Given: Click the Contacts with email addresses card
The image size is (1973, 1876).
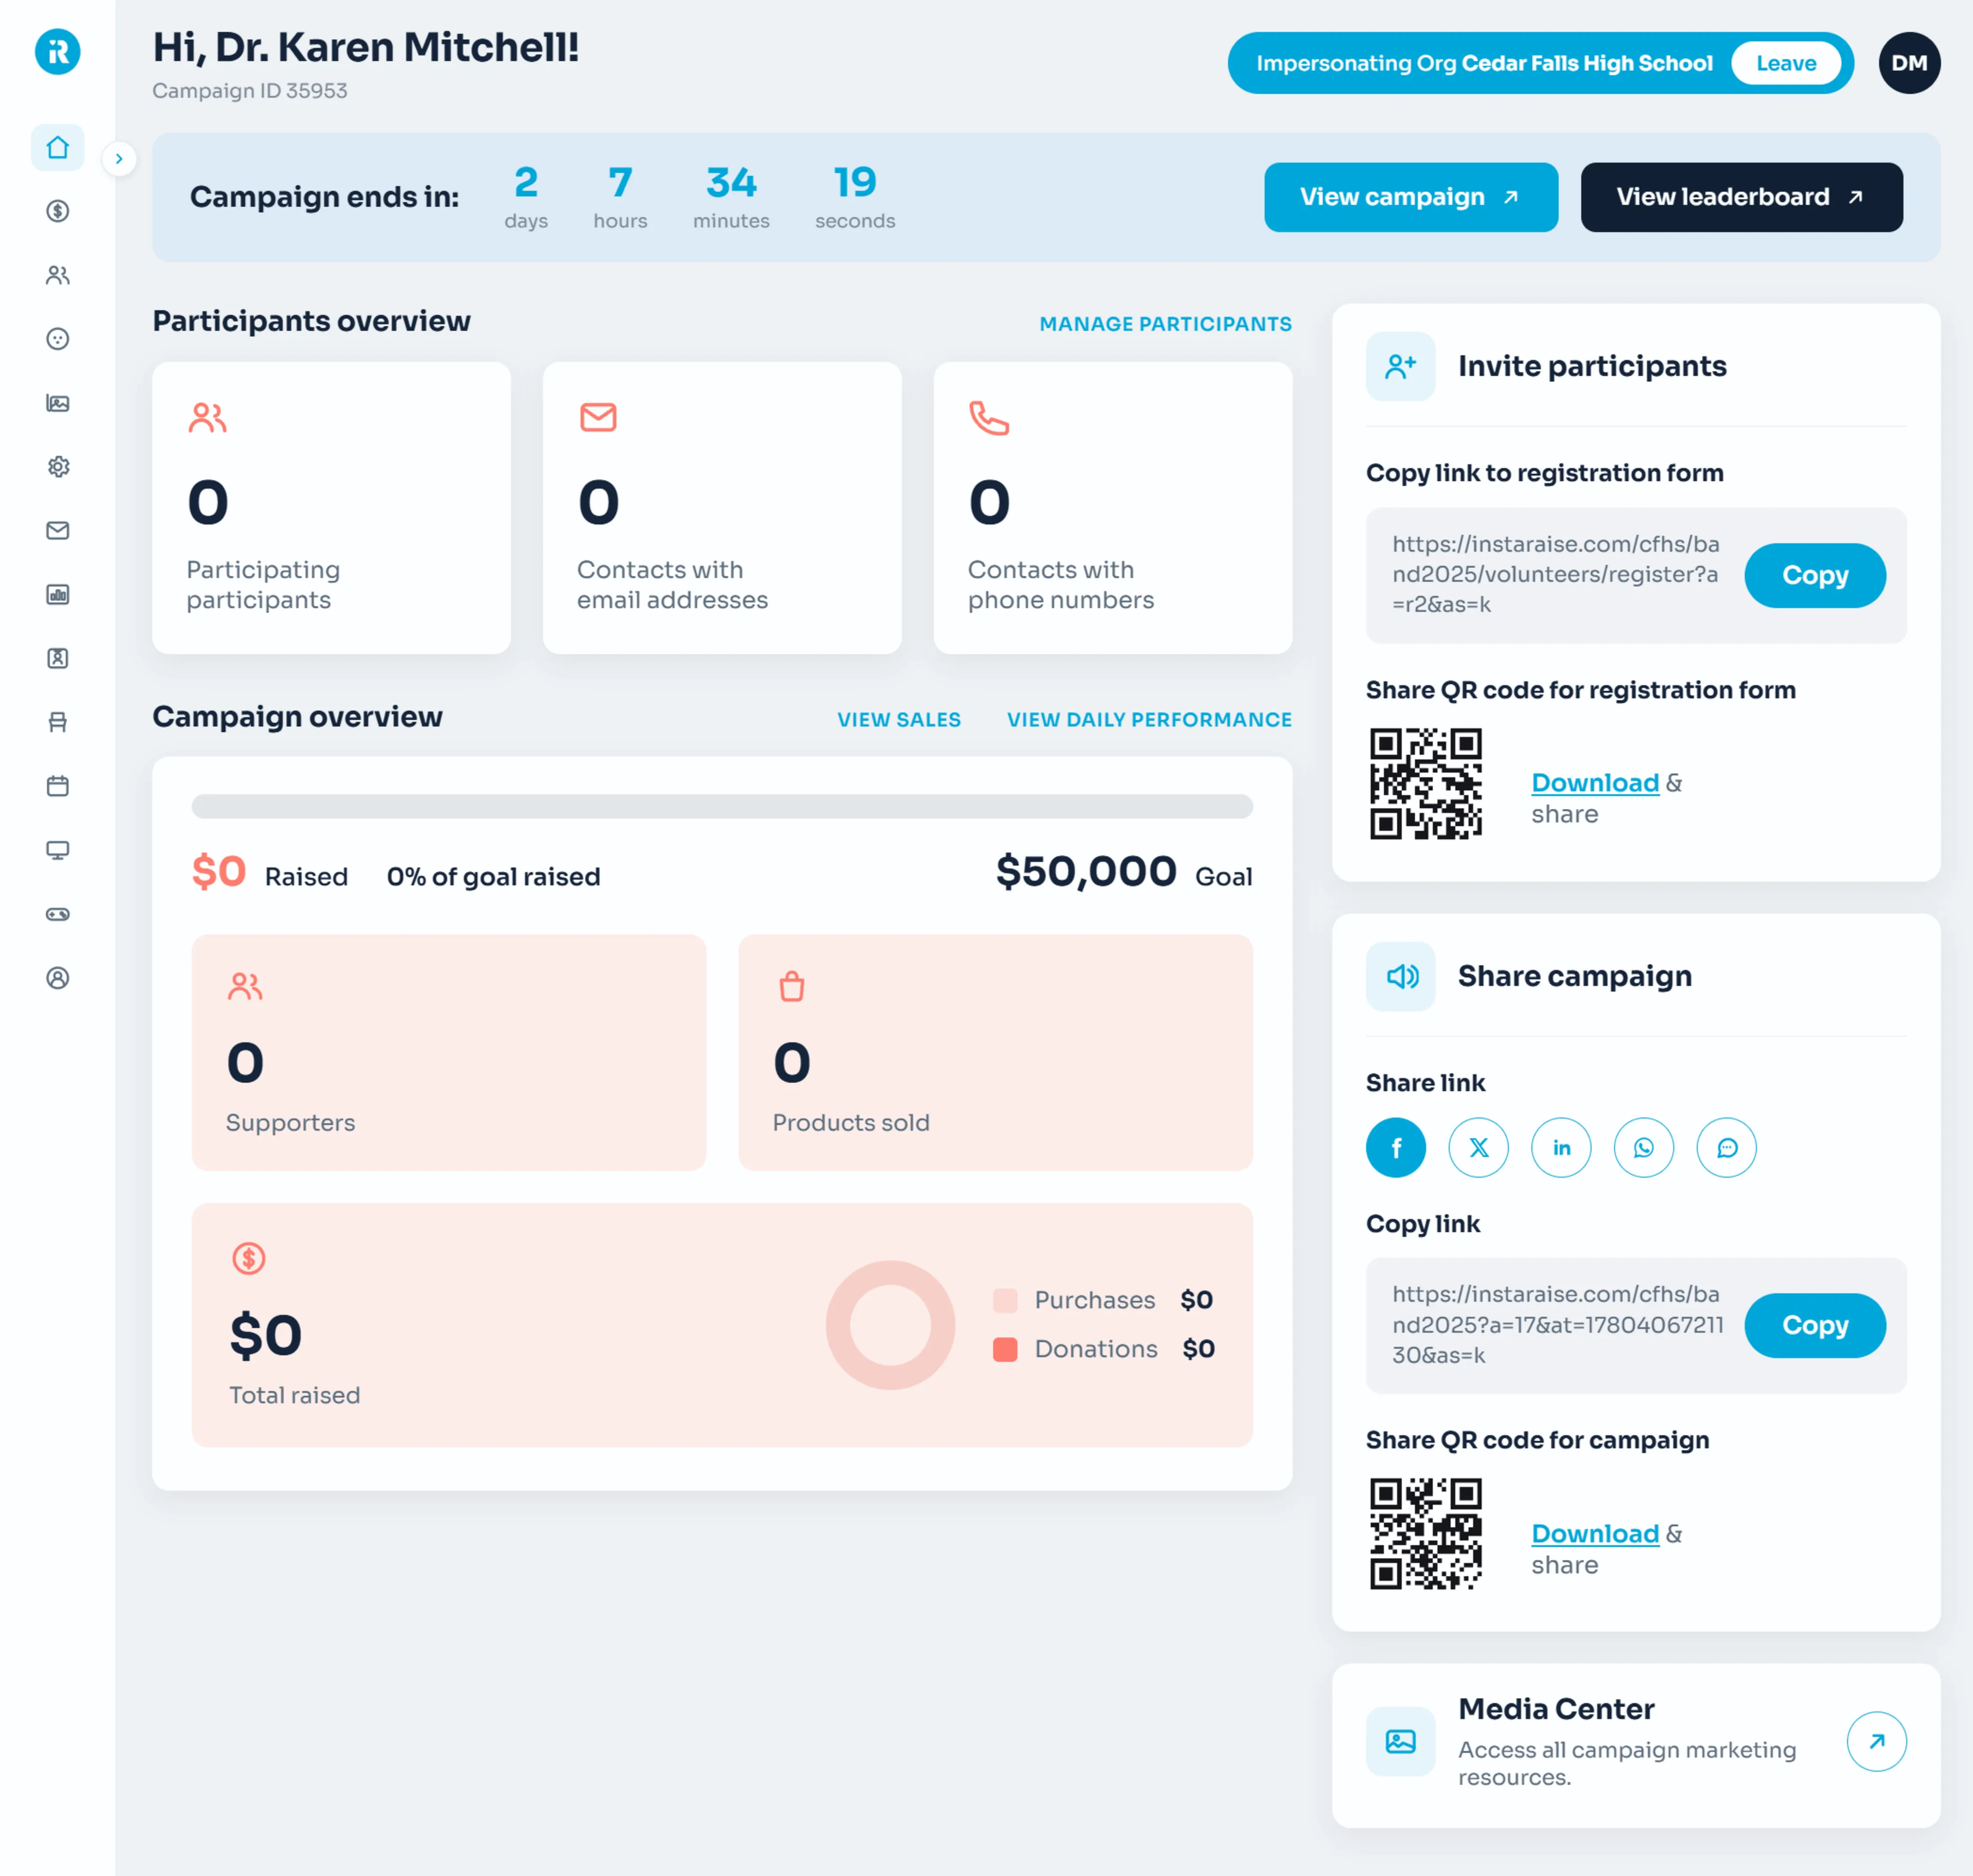Looking at the screenshot, I should [x=721, y=508].
